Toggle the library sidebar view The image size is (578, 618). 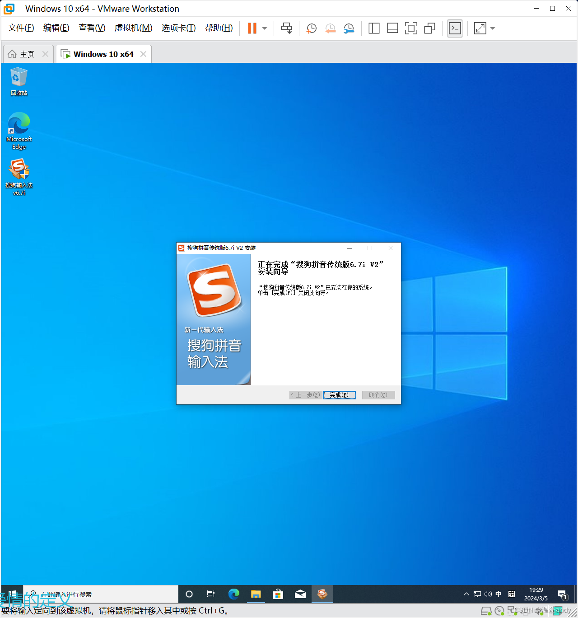pos(374,28)
